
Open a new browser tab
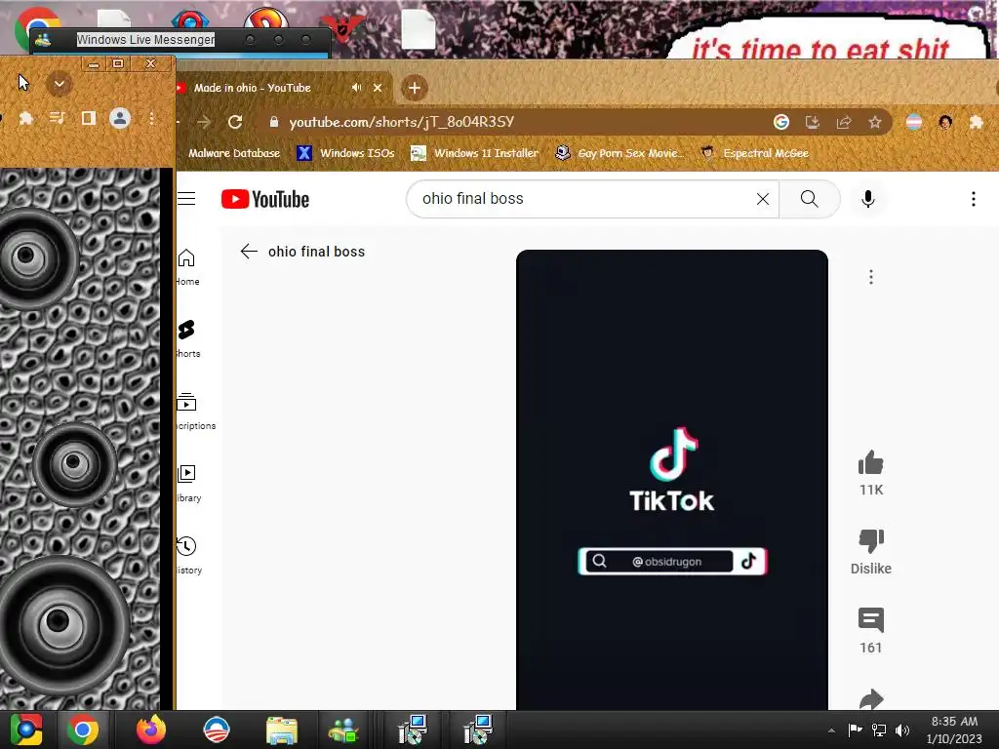[414, 88]
